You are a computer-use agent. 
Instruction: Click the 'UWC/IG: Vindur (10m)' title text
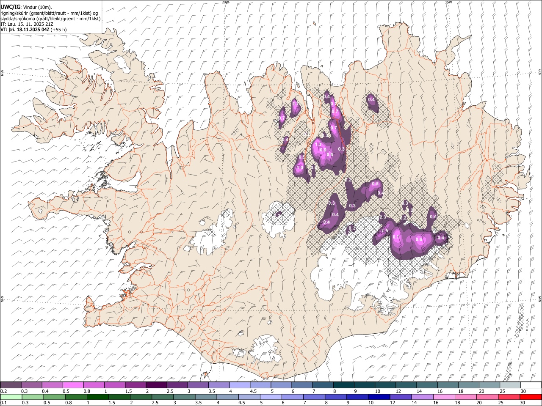(x=26, y=7)
